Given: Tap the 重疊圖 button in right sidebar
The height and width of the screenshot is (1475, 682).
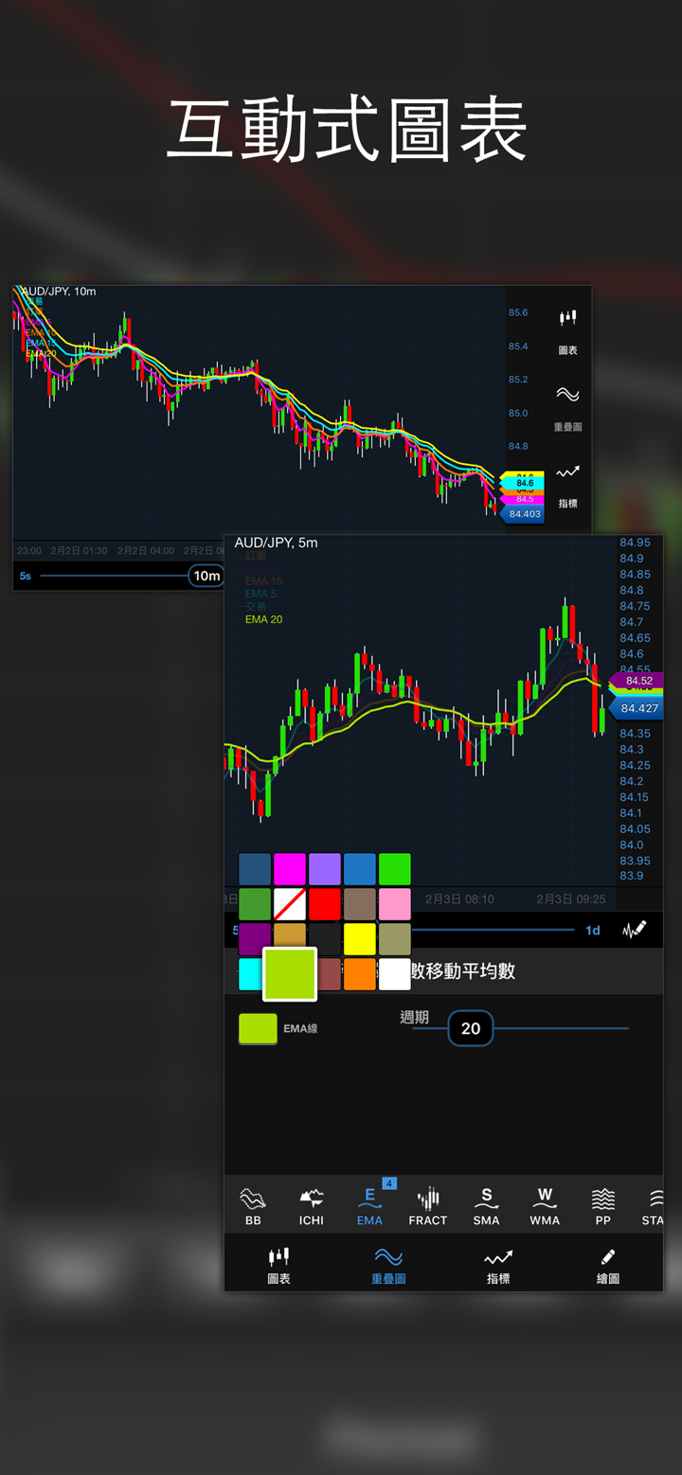Looking at the screenshot, I should (x=567, y=406).
